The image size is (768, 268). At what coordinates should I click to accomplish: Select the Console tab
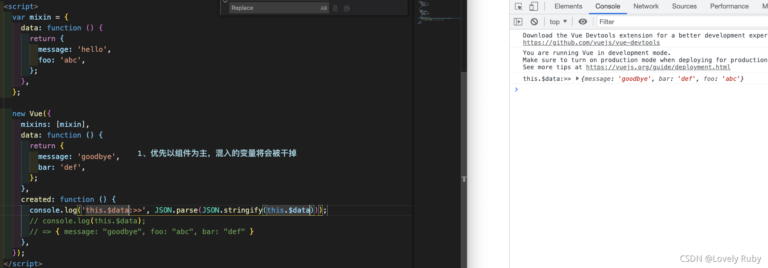click(x=608, y=6)
